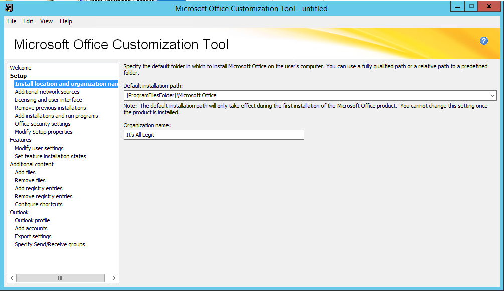Click the blue help question mark icon

tap(484, 41)
